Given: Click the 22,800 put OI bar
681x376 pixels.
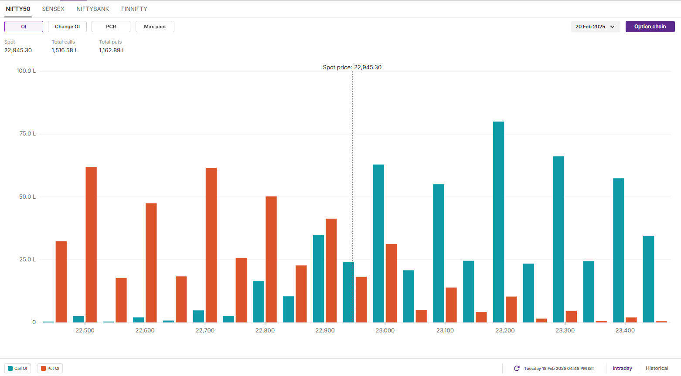Looking at the screenshot, I should tap(271, 259).
